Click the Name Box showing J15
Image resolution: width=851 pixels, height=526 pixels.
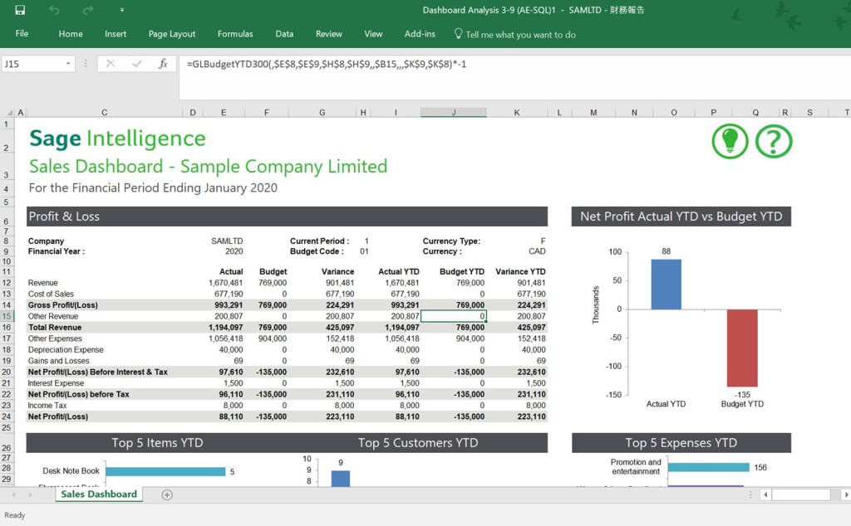point(32,64)
